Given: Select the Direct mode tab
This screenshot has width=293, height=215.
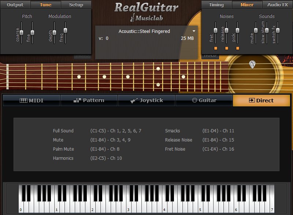Looking at the screenshot, I should tap(261, 100).
